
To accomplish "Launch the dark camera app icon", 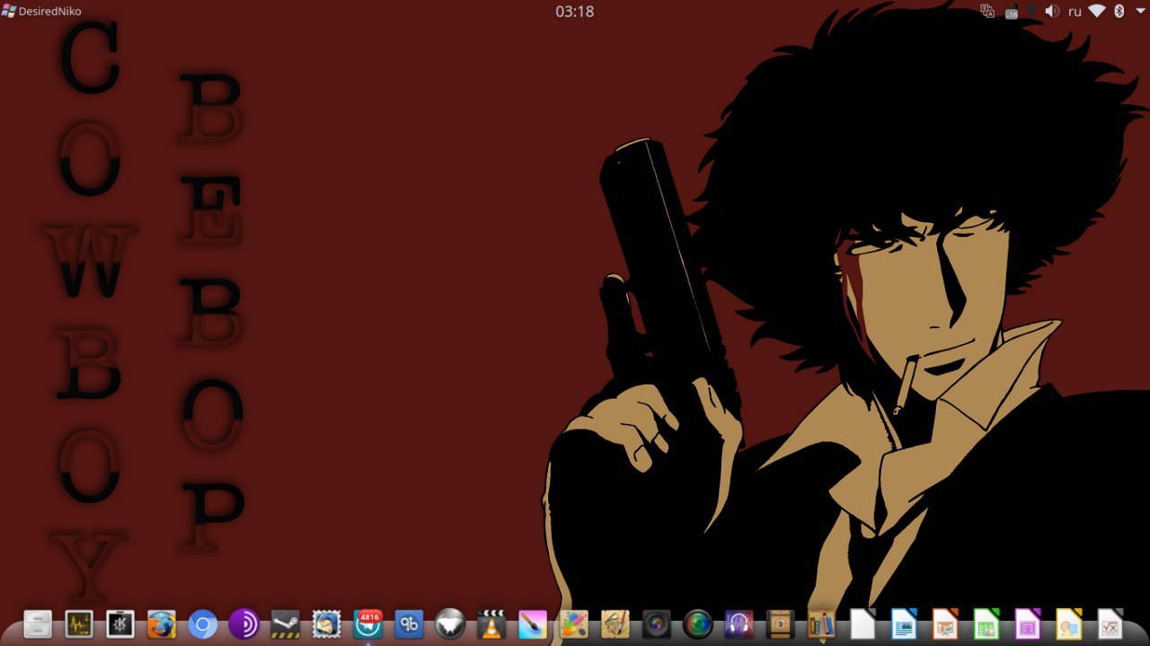I will click(657, 624).
